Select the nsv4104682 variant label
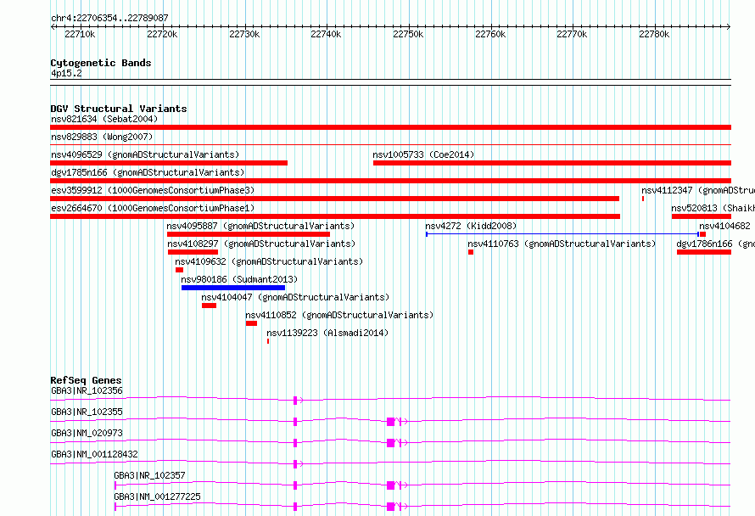The image size is (755, 516). [724, 226]
